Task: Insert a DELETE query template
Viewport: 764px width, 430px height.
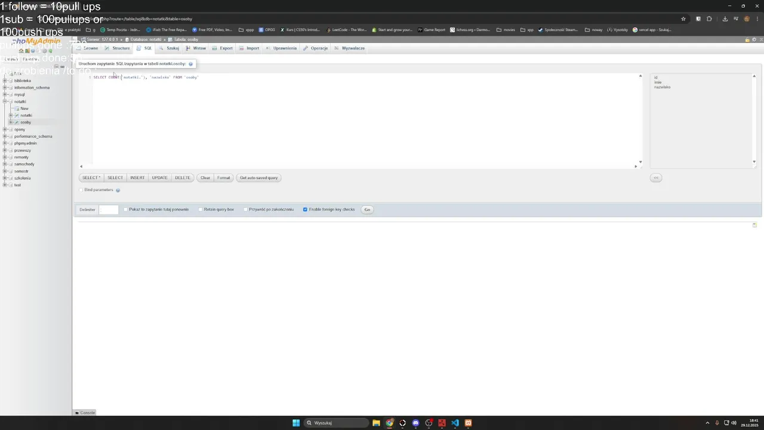Action: (183, 177)
